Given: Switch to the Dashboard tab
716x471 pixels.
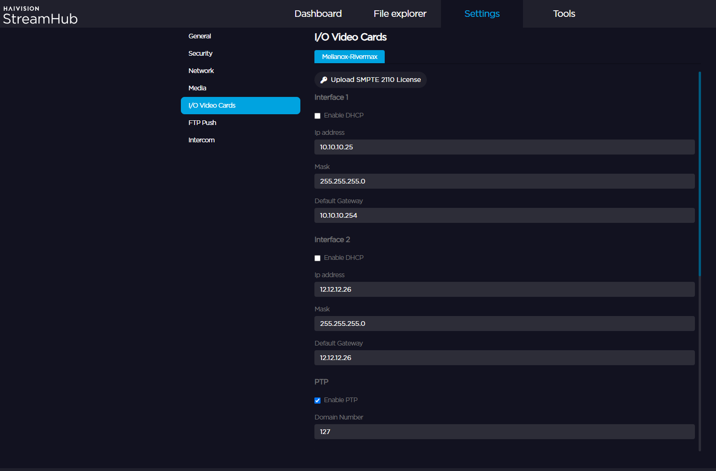Looking at the screenshot, I should coord(318,14).
